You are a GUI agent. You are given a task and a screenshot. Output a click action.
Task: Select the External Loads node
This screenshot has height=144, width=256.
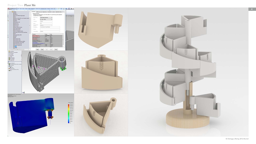pyautogui.click(x=12, y=69)
